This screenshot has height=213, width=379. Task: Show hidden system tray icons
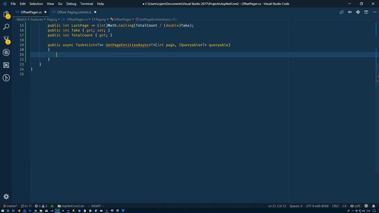[x=353, y=211]
